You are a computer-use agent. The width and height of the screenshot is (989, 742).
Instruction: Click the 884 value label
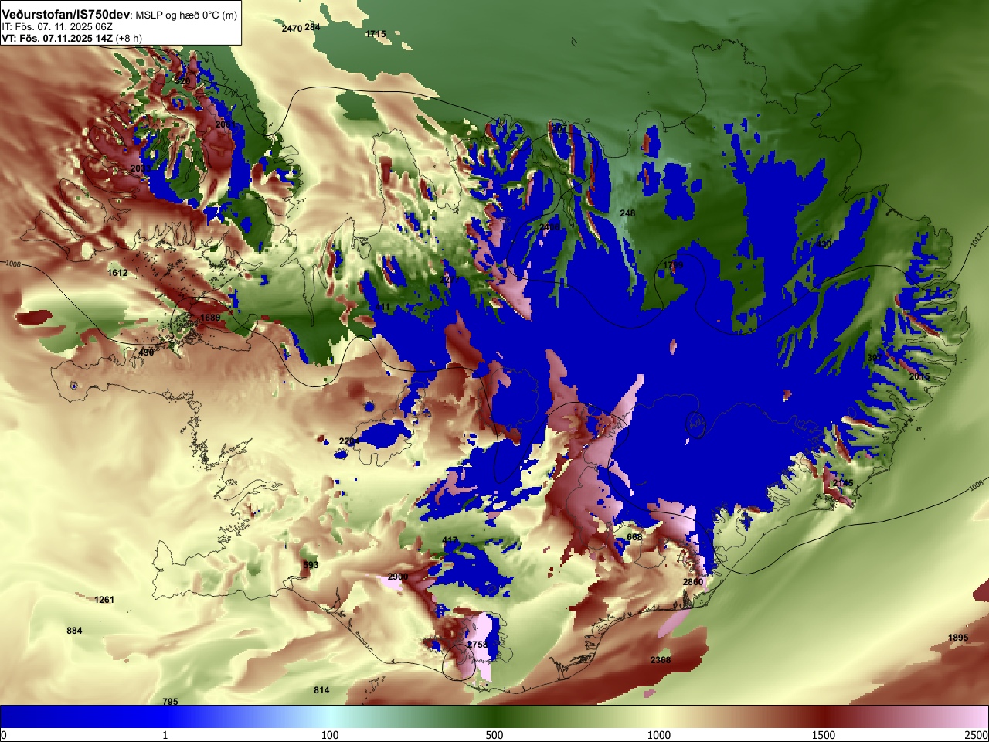coord(74,631)
